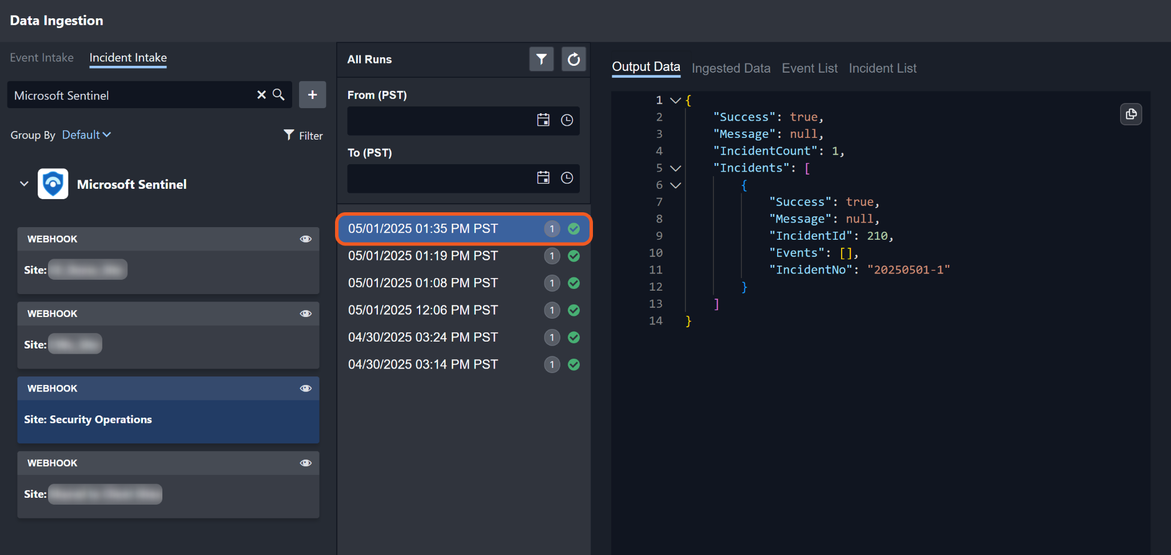Viewport: 1171px width, 555px height.
Task: Click the search magnifier icon
Action: tap(278, 95)
